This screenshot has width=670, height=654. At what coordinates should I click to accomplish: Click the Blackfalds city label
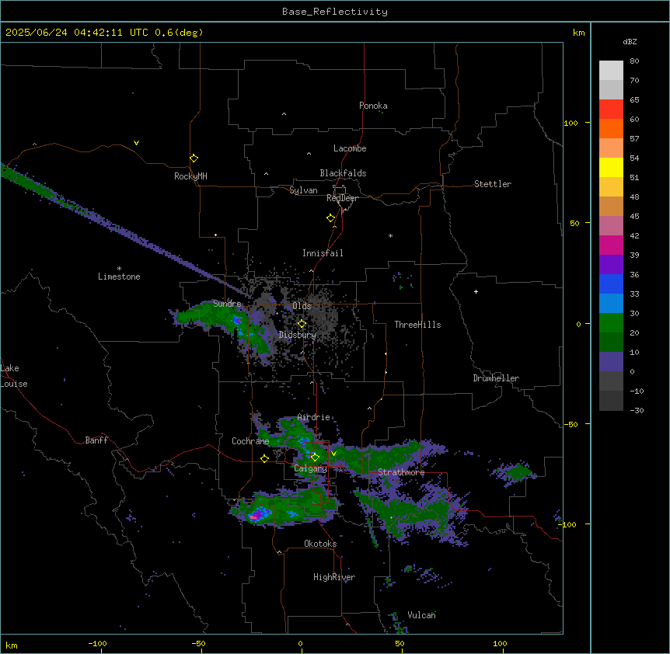tap(343, 173)
